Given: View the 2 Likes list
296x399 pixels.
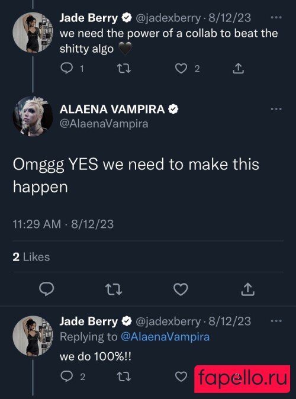Looking at the screenshot, I should (x=31, y=257).
